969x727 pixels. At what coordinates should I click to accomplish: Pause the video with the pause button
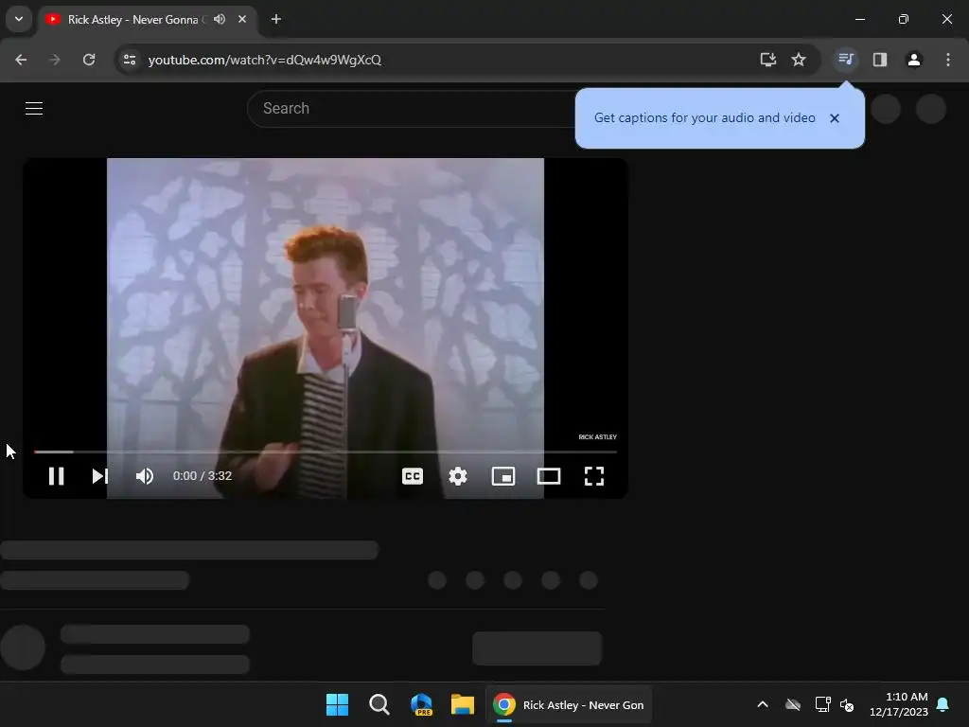(56, 476)
